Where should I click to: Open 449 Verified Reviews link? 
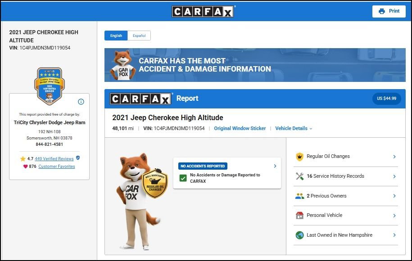click(x=54, y=158)
